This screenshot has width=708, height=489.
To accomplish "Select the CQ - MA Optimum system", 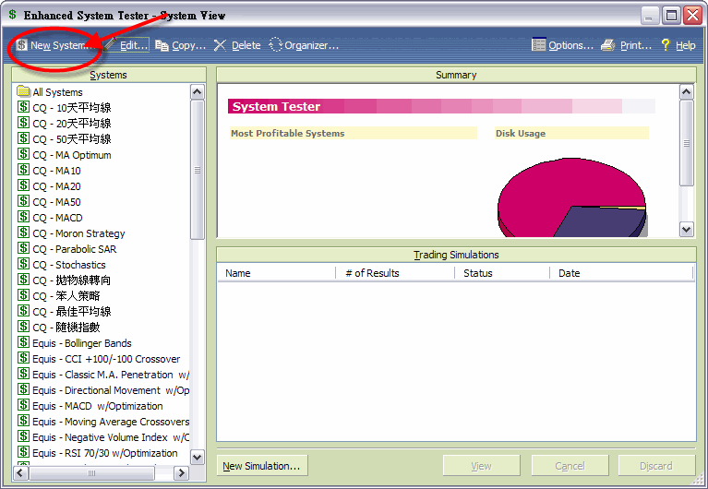I will (x=64, y=155).
